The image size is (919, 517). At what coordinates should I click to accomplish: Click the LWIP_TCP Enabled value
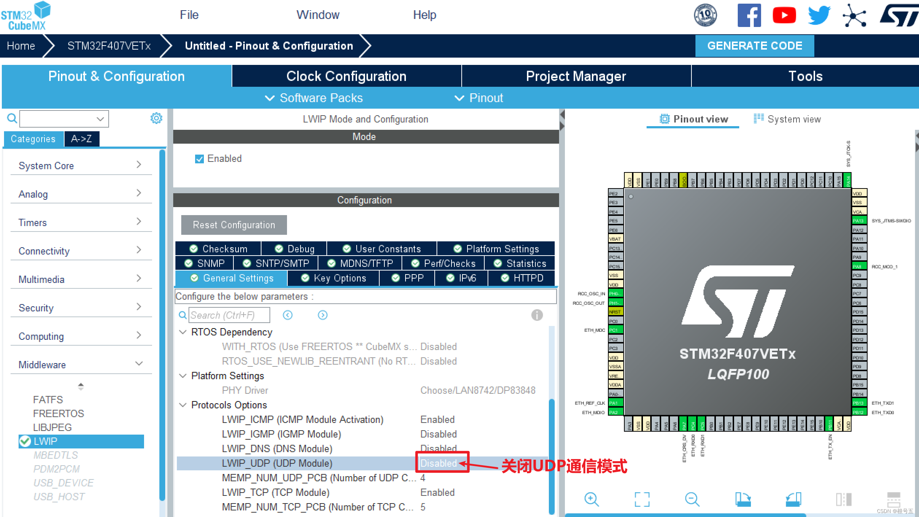(x=437, y=492)
